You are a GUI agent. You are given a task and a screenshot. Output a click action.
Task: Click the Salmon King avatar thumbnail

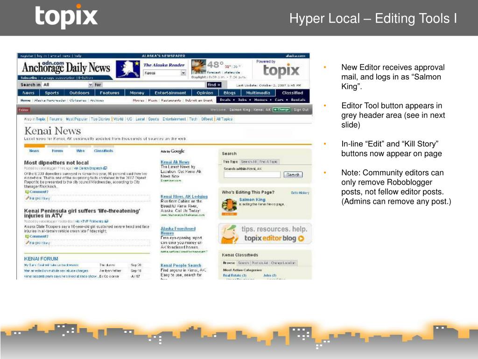(229, 205)
